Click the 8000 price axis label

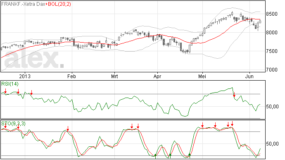(x=272, y=33)
